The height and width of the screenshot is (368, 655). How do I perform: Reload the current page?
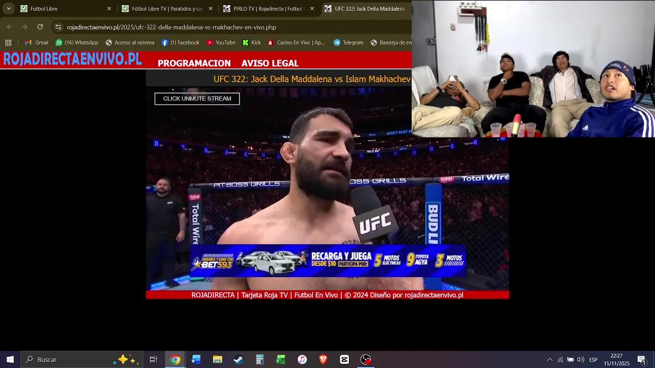tap(40, 27)
